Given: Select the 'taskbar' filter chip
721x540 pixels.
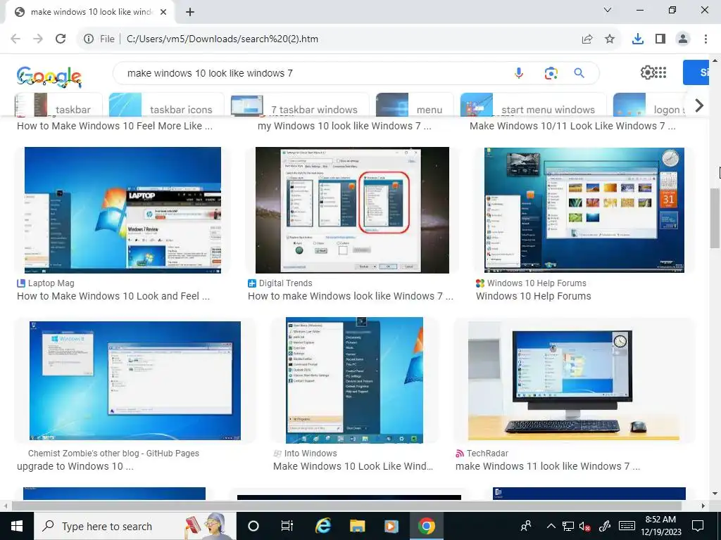Looking at the screenshot, I should coord(59,105).
